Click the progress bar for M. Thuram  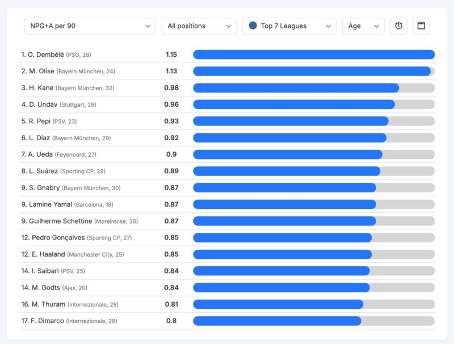[278, 304]
